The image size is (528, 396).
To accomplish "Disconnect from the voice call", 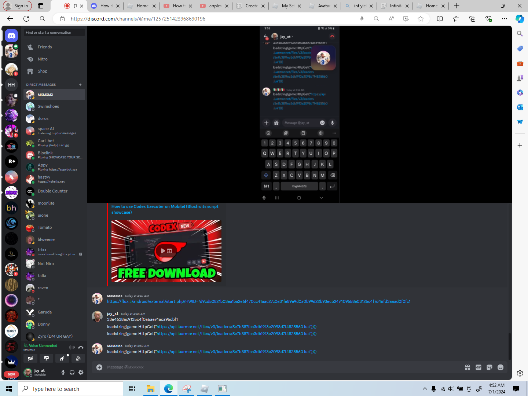I will pos(81,347).
